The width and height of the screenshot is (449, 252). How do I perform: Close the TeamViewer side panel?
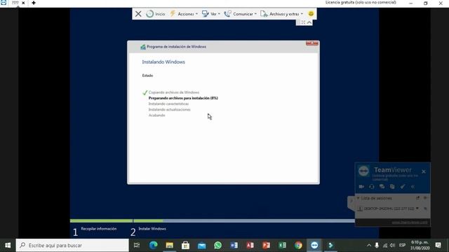(x=424, y=171)
